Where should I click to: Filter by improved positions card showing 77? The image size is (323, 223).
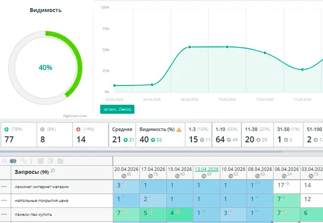[18, 135]
